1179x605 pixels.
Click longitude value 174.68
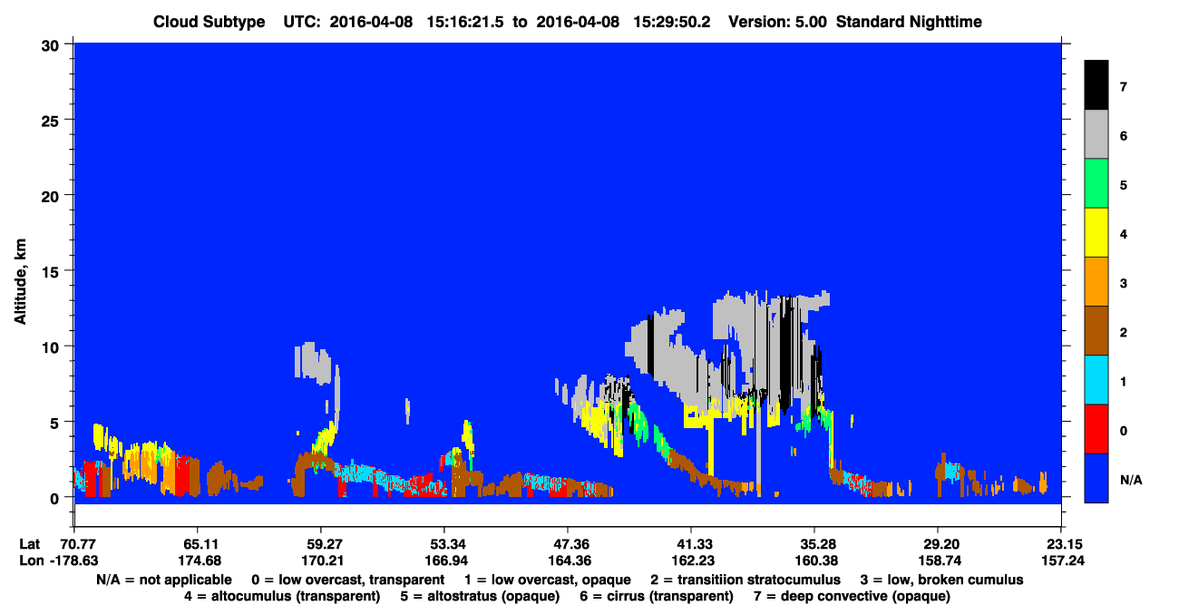pyautogui.click(x=197, y=561)
